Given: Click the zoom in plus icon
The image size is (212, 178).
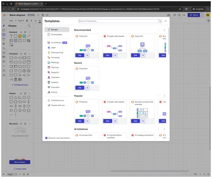Looking at the screenshot, I should point(200,174).
